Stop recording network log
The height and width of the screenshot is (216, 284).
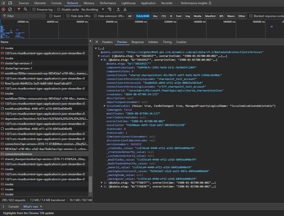point(4,10)
